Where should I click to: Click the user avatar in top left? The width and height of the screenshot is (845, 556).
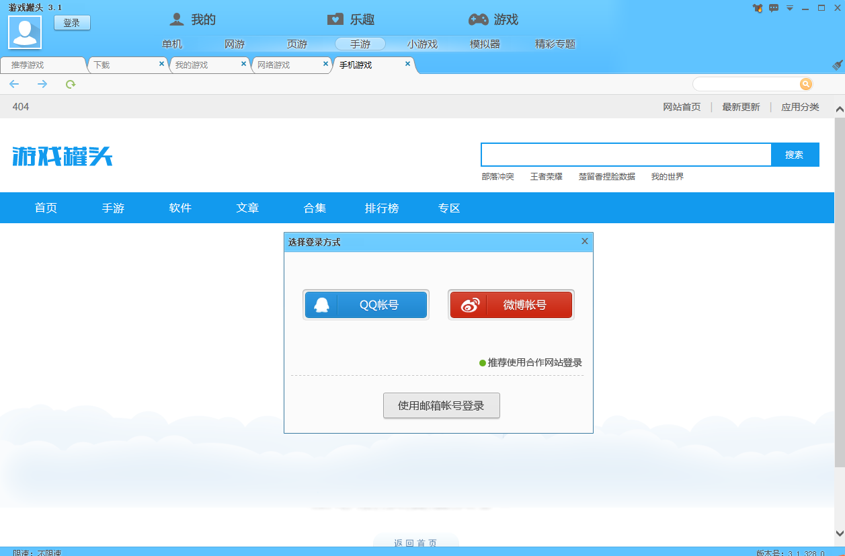coord(24,31)
